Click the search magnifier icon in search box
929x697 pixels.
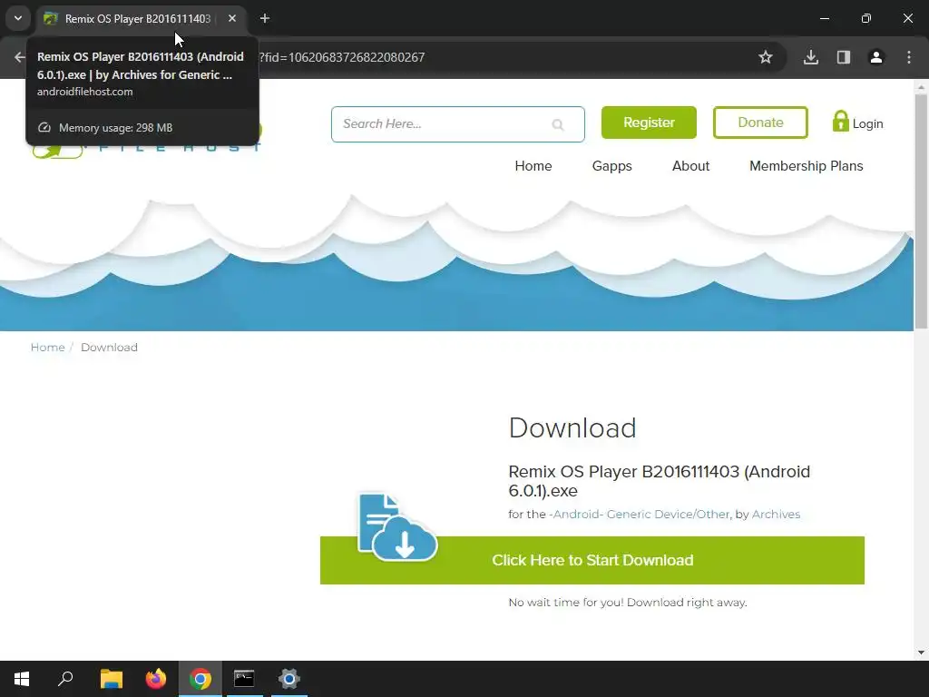558,124
